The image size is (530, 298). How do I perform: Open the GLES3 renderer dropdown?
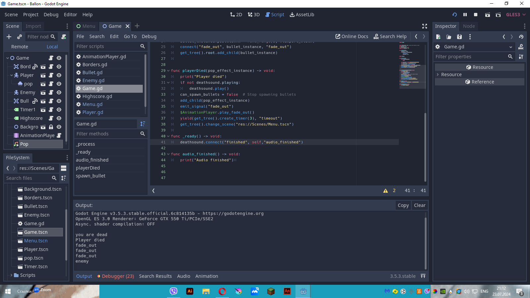[x=516, y=15]
